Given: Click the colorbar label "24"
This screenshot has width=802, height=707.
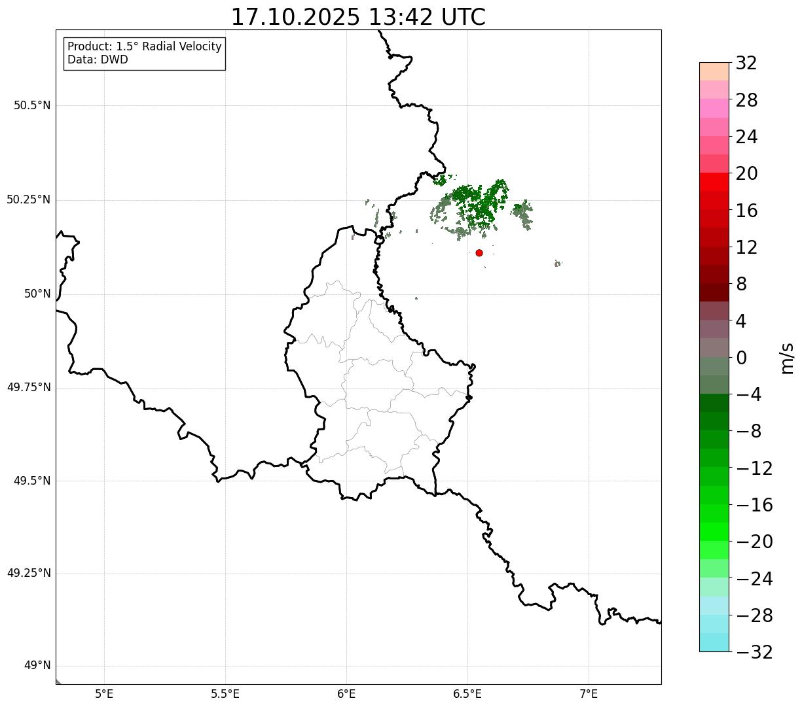Looking at the screenshot, I should (746, 137).
